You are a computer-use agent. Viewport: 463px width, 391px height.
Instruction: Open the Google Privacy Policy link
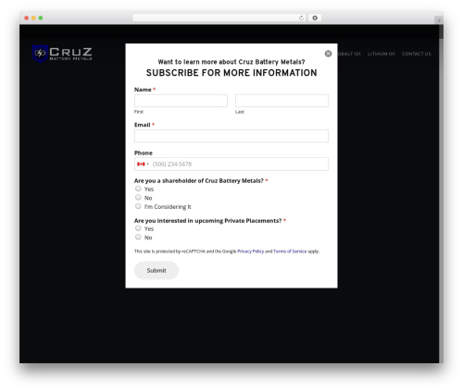tap(251, 251)
